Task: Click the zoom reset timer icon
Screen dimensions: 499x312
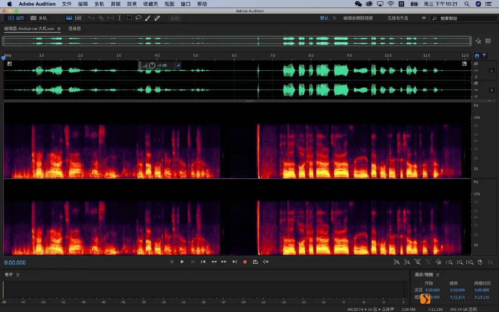Action: coord(480,262)
